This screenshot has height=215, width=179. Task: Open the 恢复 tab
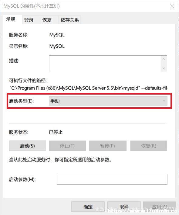47,20
